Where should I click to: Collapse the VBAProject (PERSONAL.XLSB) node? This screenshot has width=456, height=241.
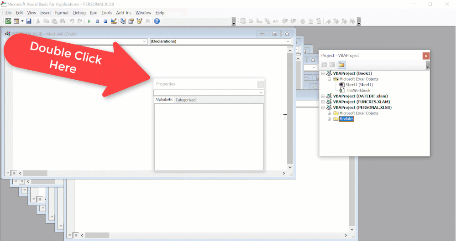(323, 108)
